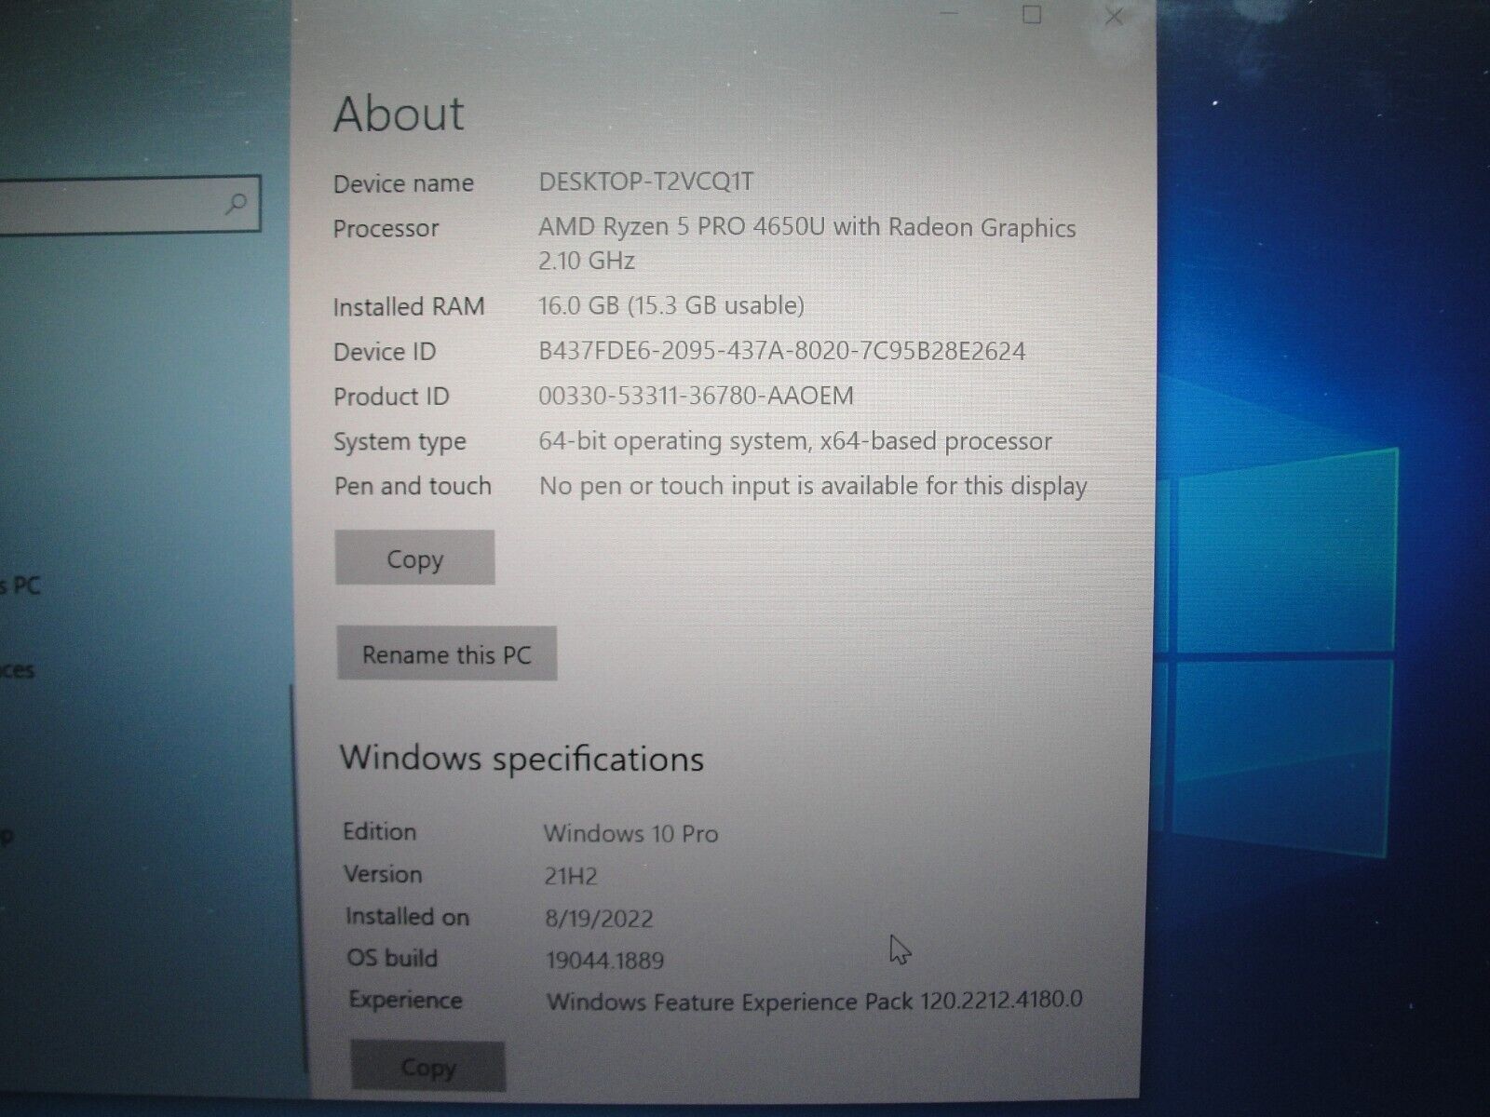
Task: Click the About page heading
Action: 399,114
